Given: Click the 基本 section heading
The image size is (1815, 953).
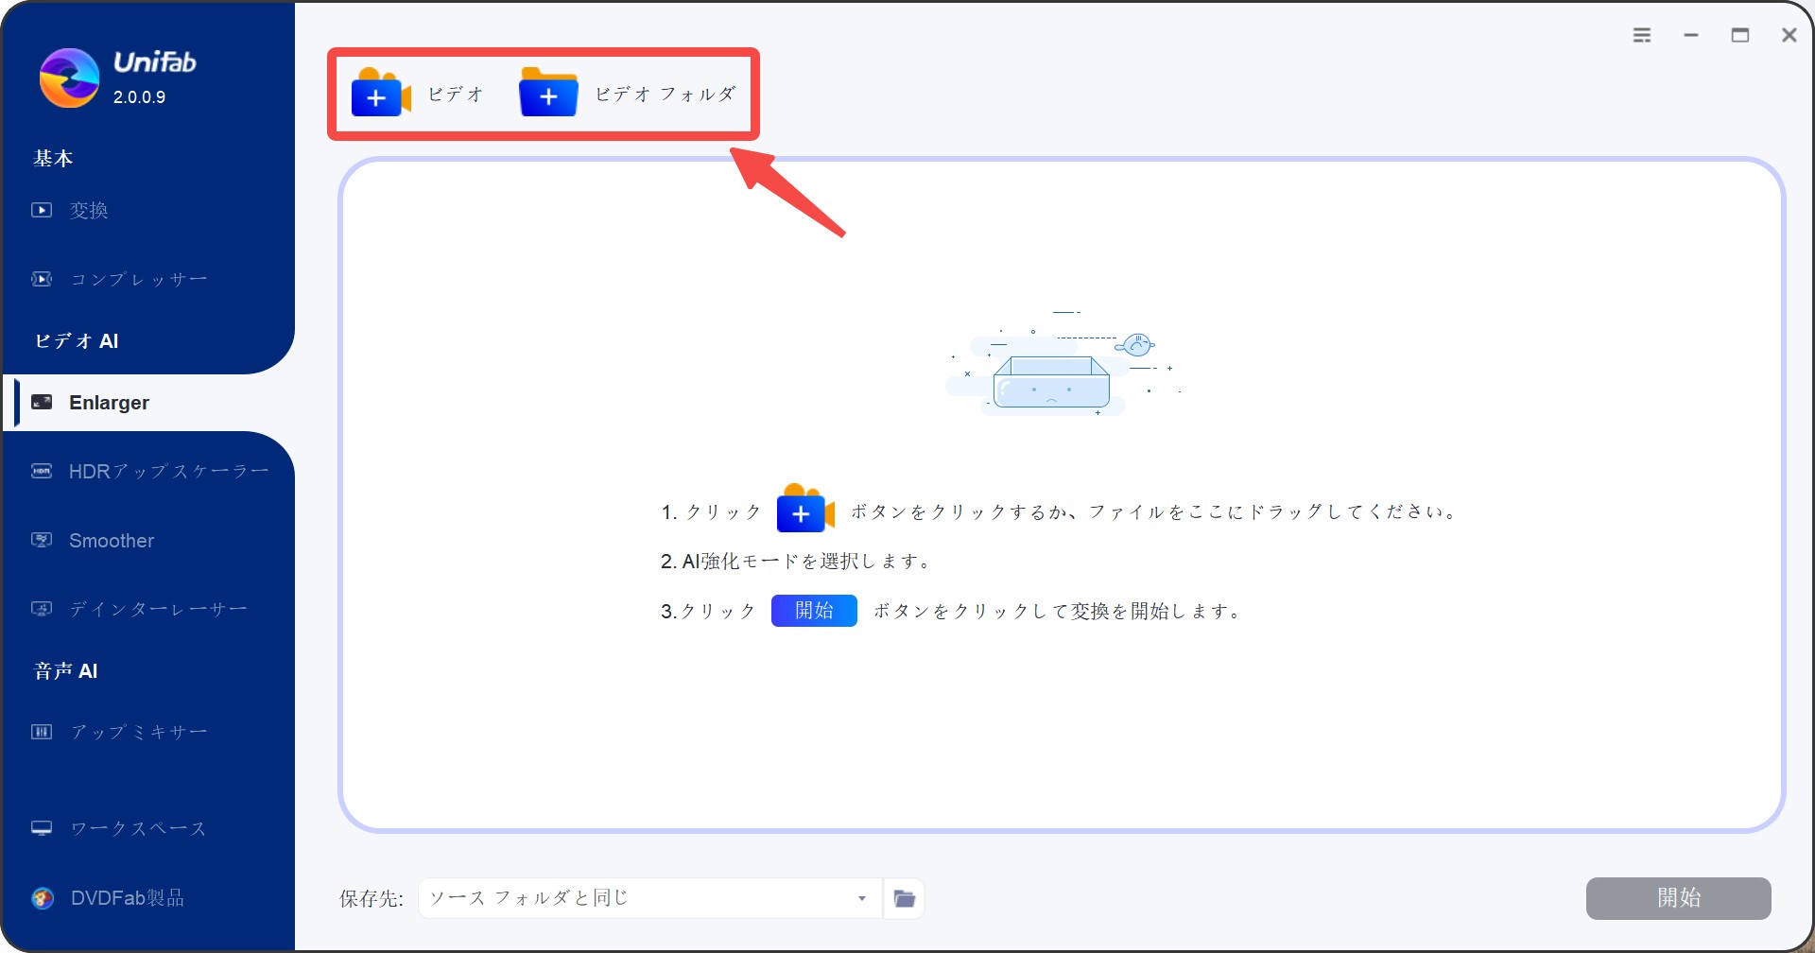Looking at the screenshot, I should (x=53, y=158).
